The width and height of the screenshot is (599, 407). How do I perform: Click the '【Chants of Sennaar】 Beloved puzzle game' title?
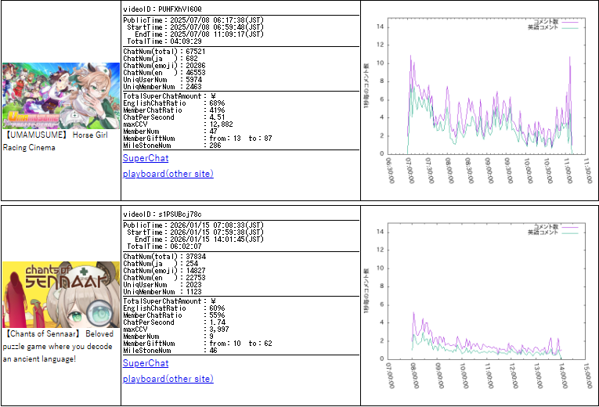pos(58,346)
